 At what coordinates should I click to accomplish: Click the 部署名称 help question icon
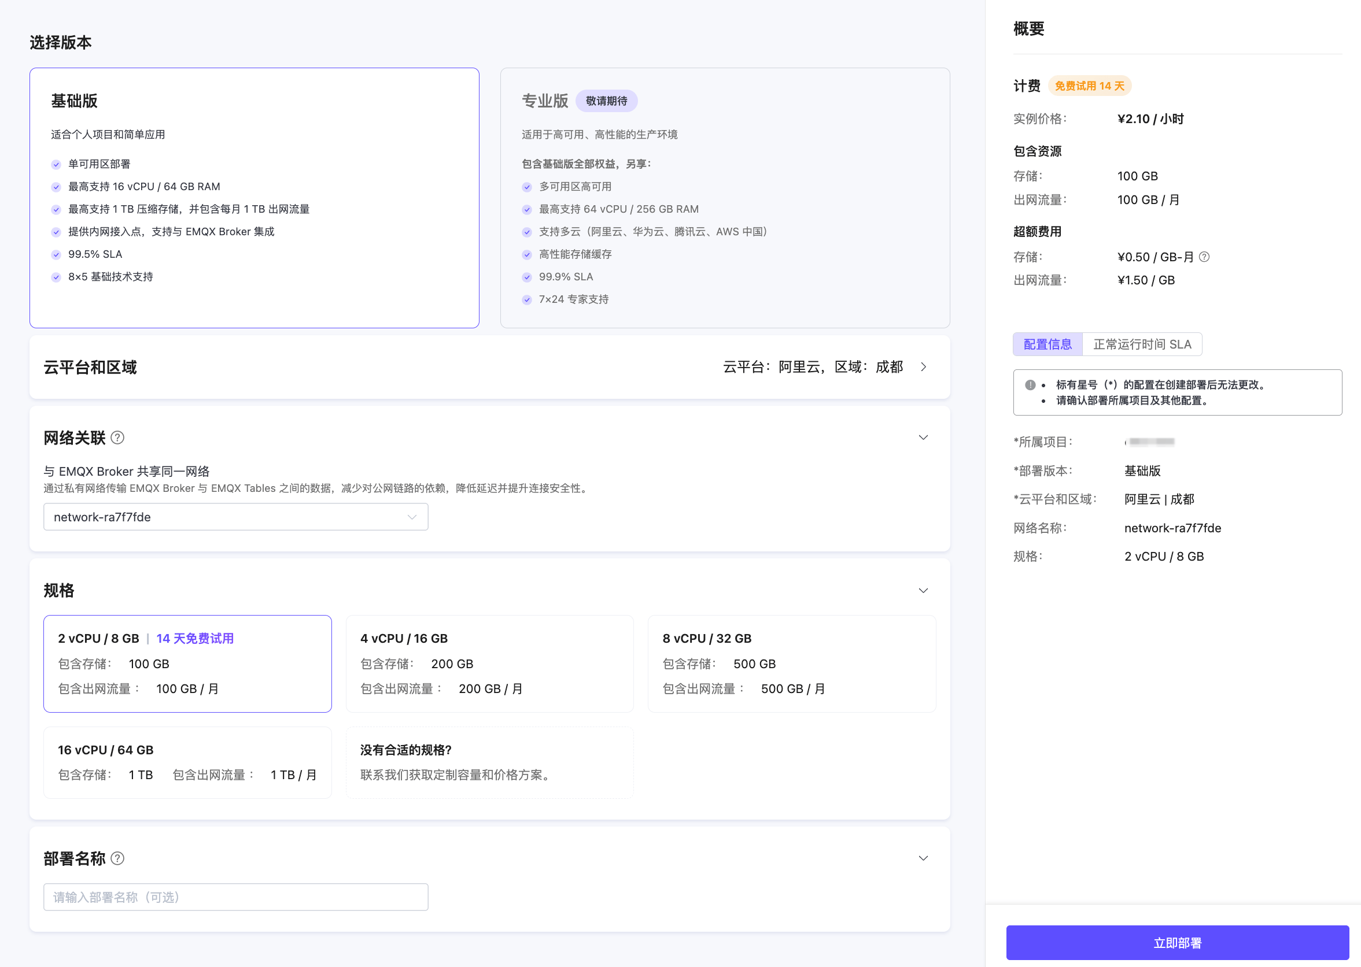(118, 859)
